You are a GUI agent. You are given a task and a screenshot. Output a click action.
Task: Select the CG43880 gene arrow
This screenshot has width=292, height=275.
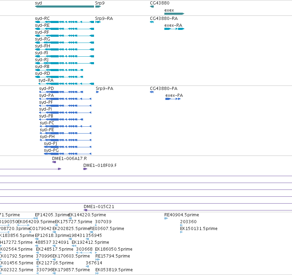tap(152, 7)
